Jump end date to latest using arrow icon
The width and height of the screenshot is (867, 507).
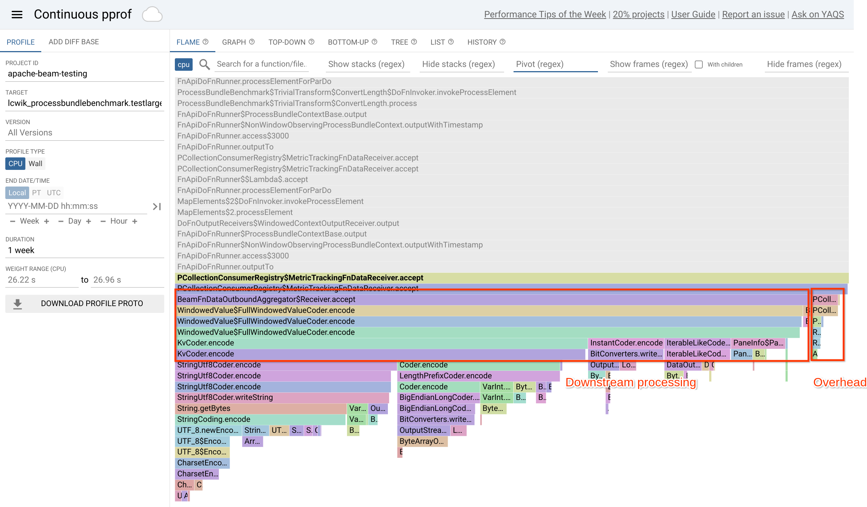tap(157, 206)
